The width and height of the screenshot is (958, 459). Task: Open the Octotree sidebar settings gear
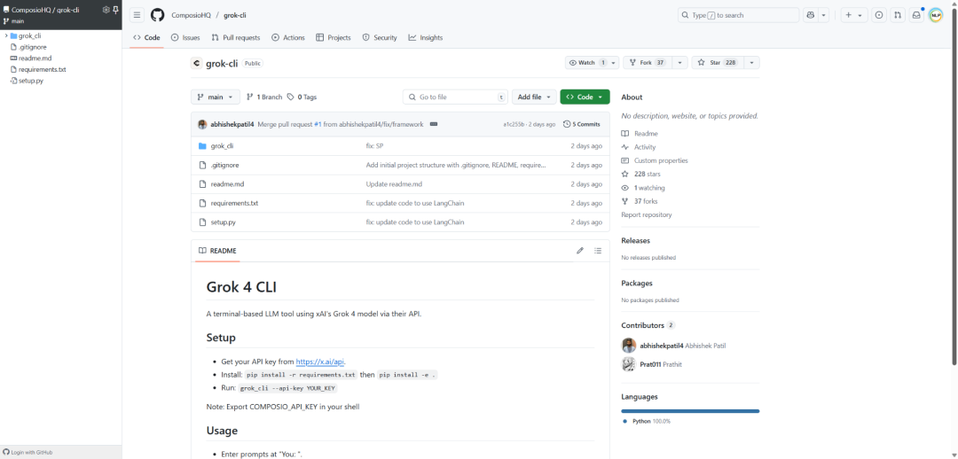pos(106,10)
